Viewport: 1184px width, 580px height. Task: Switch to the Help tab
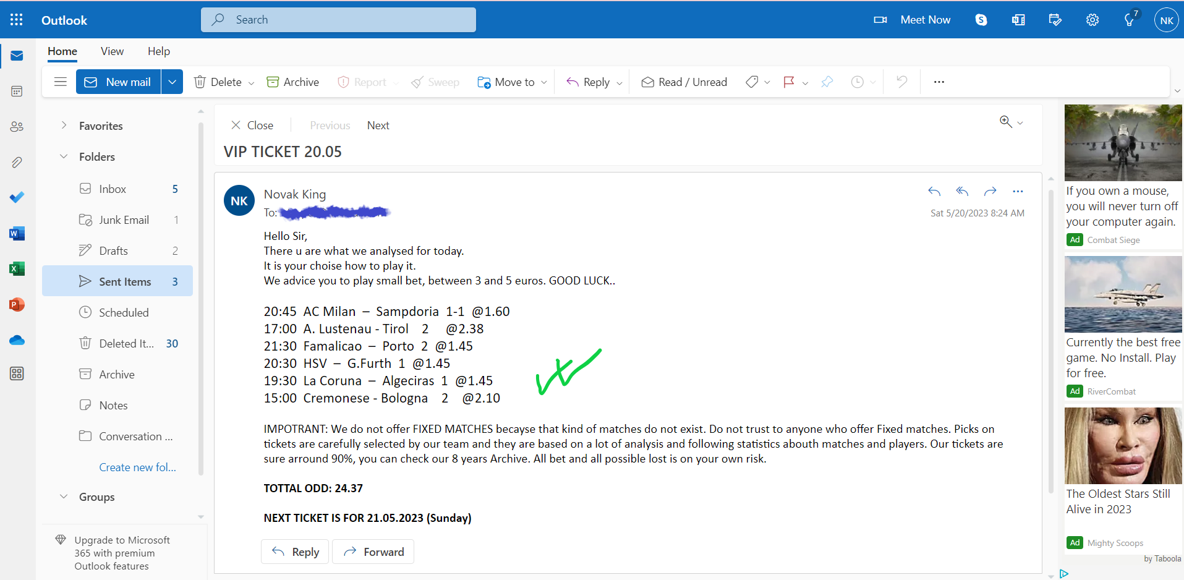[x=159, y=51]
